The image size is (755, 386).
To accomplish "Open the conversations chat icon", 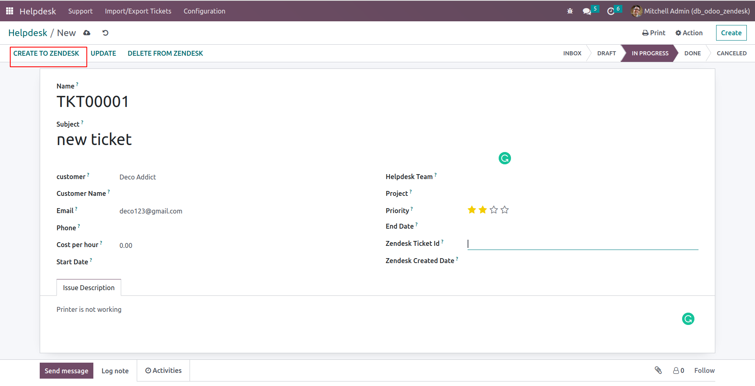I will point(587,11).
